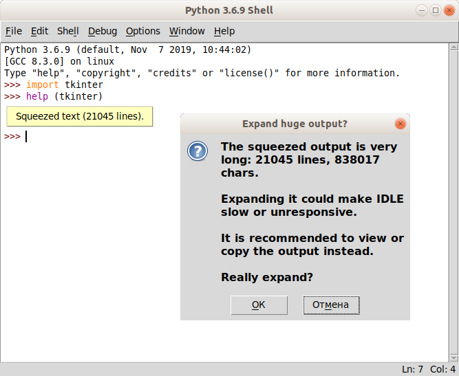The width and height of the screenshot is (459, 376).
Task: Click the 'Really expand?' dialog text
Action: 267,277
